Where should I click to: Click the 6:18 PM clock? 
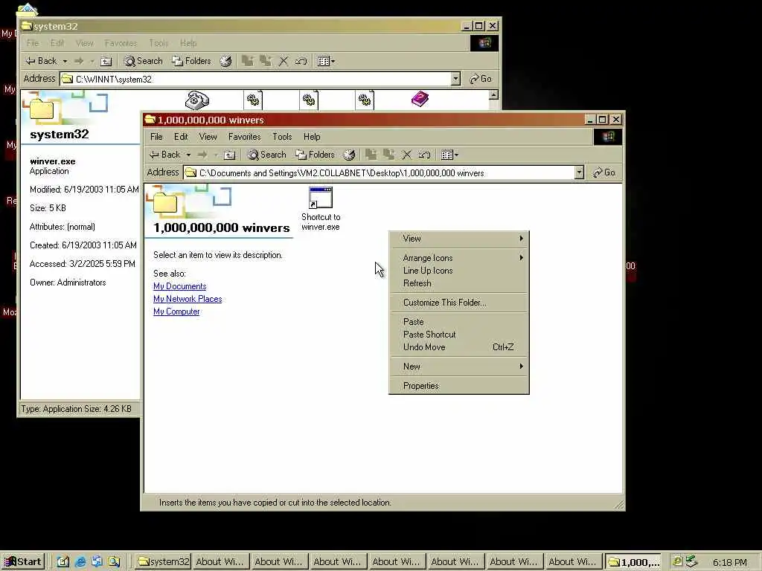[x=729, y=562]
